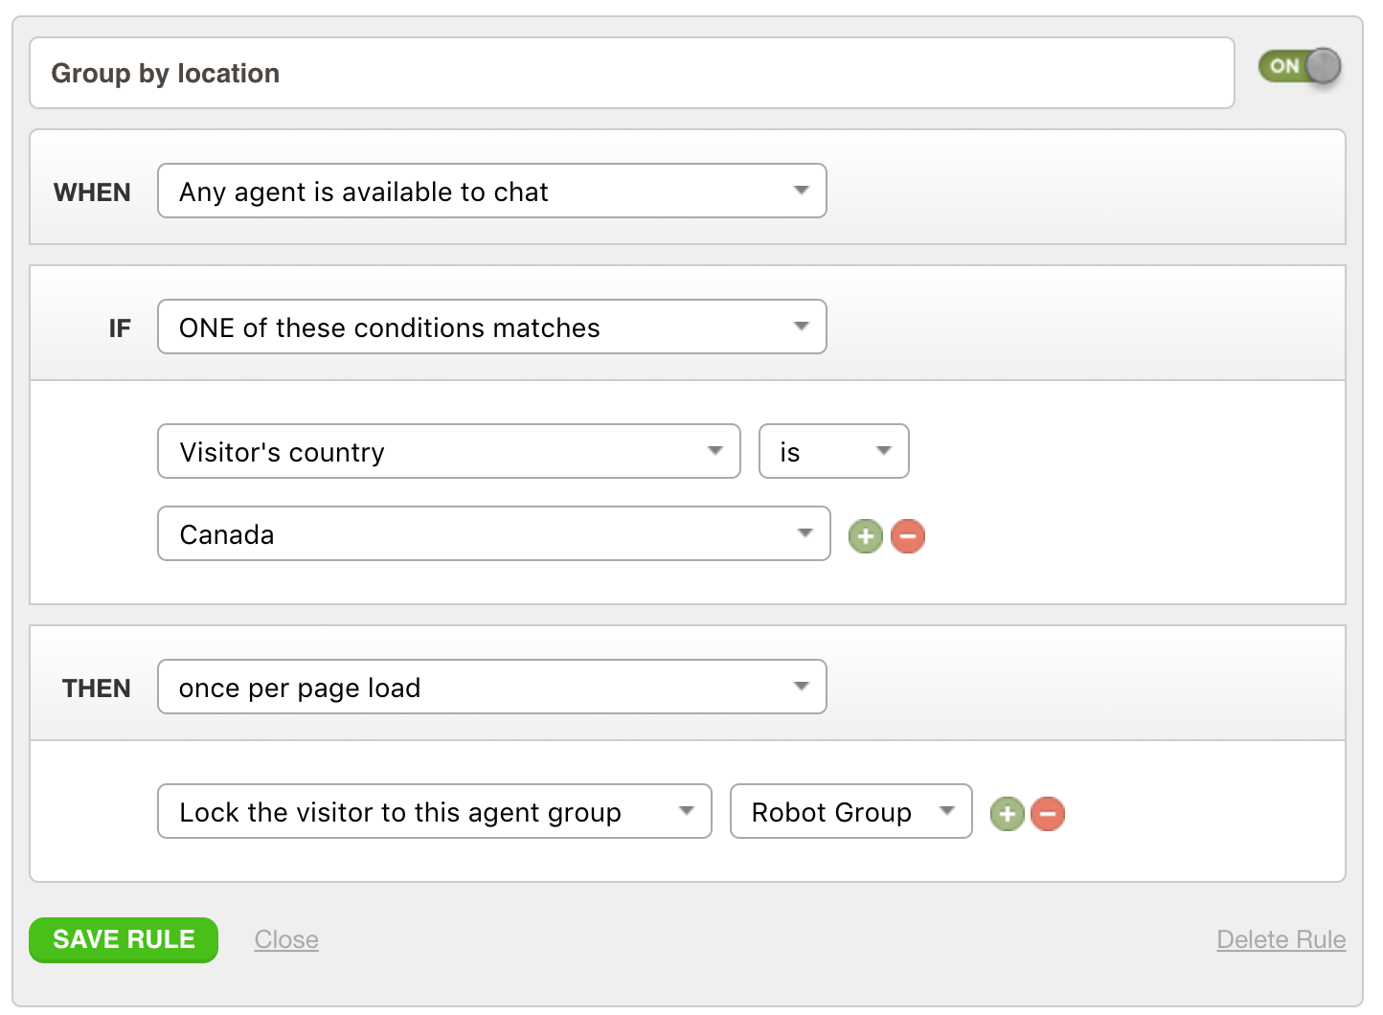Remove the Canada country condition

(x=908, y=536)
